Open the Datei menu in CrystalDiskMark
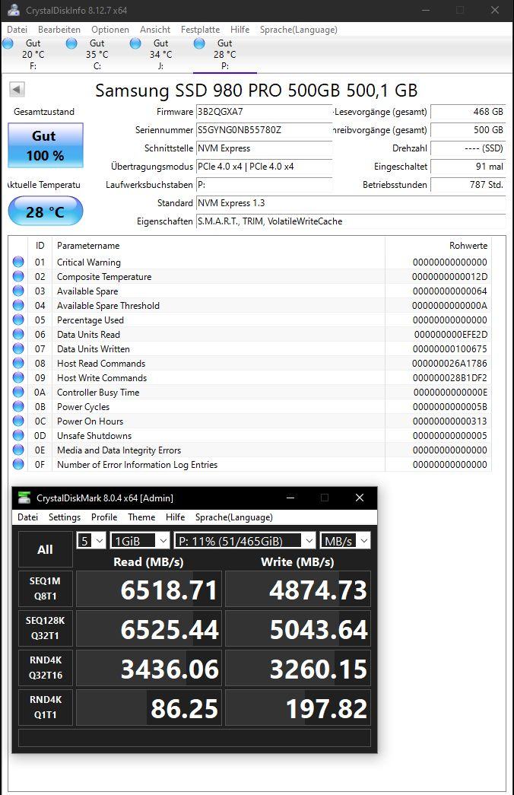The image size is (514, 795). (x=28, y=517)
